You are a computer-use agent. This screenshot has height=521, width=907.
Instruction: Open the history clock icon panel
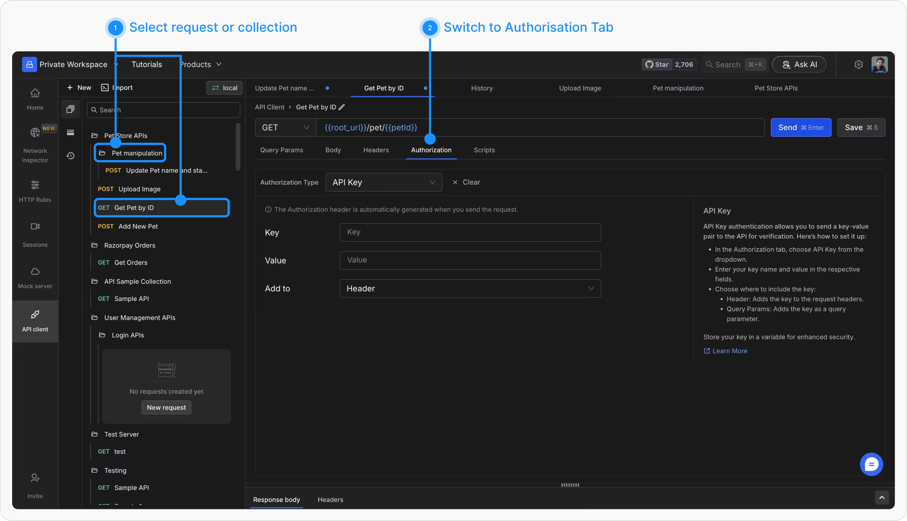[x=71, y=156]
